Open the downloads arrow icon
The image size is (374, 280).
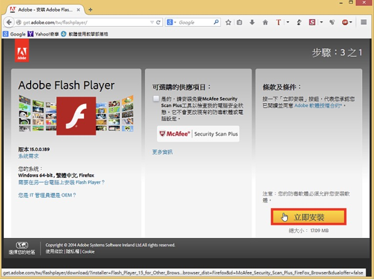point(252,22)
